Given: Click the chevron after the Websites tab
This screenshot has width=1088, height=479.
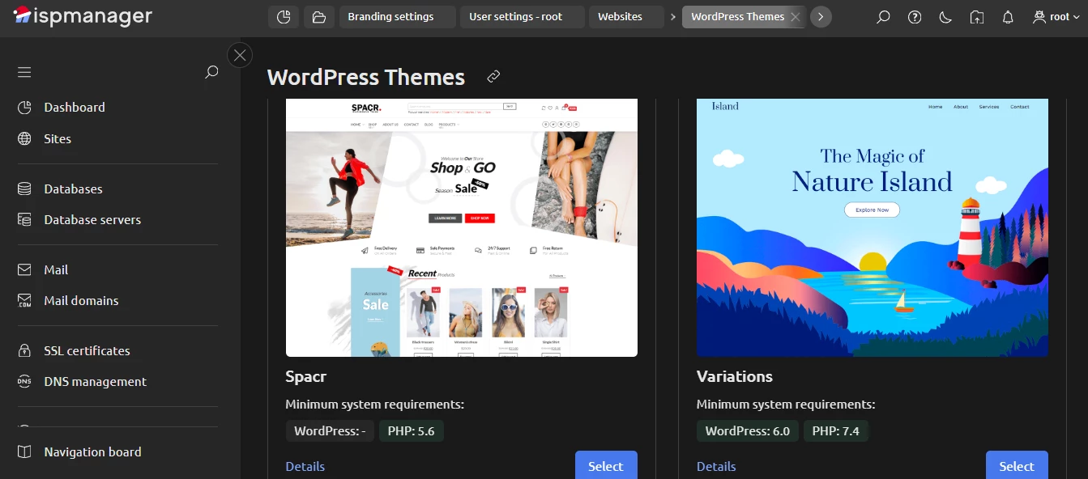Looking at the screenshot, I should pos(672,15).
